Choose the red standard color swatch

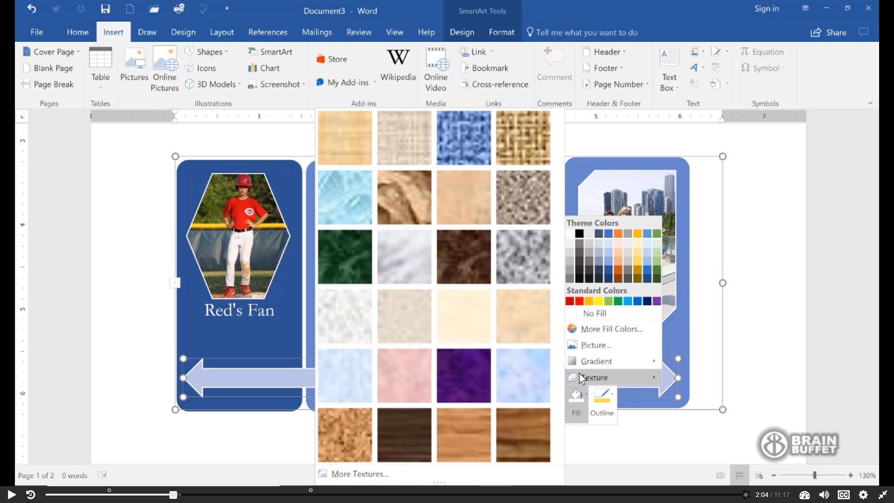coord(579,301)
